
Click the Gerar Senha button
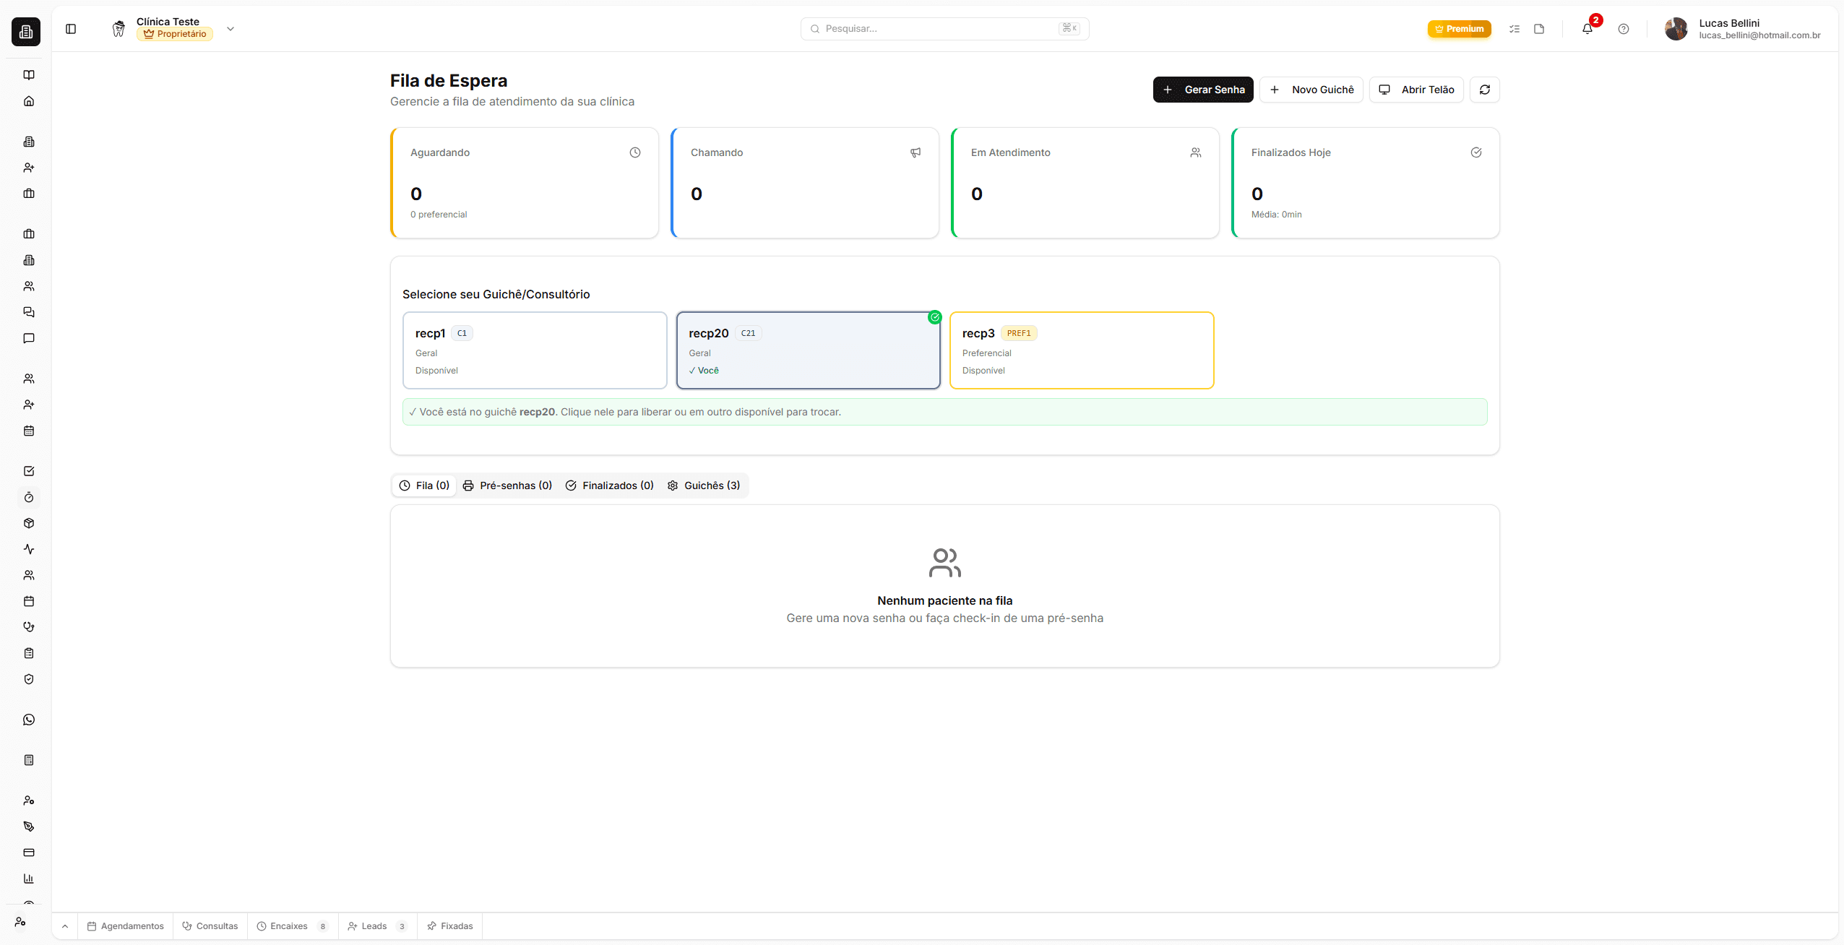1202,89
